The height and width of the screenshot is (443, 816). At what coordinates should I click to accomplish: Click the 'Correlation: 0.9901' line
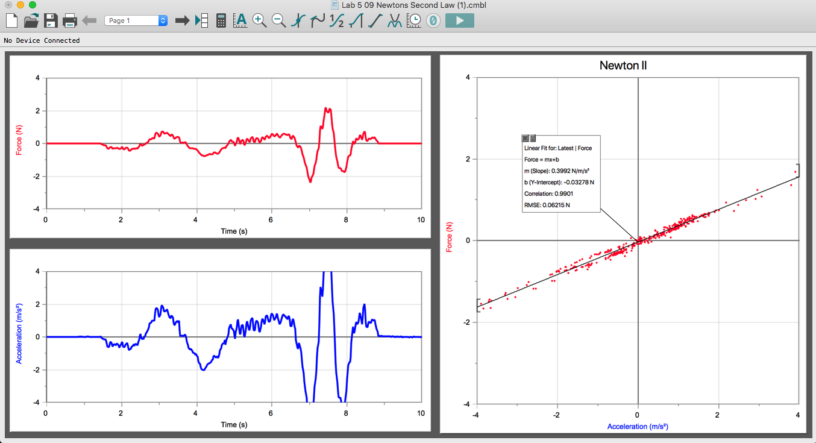tap(548, 194)
